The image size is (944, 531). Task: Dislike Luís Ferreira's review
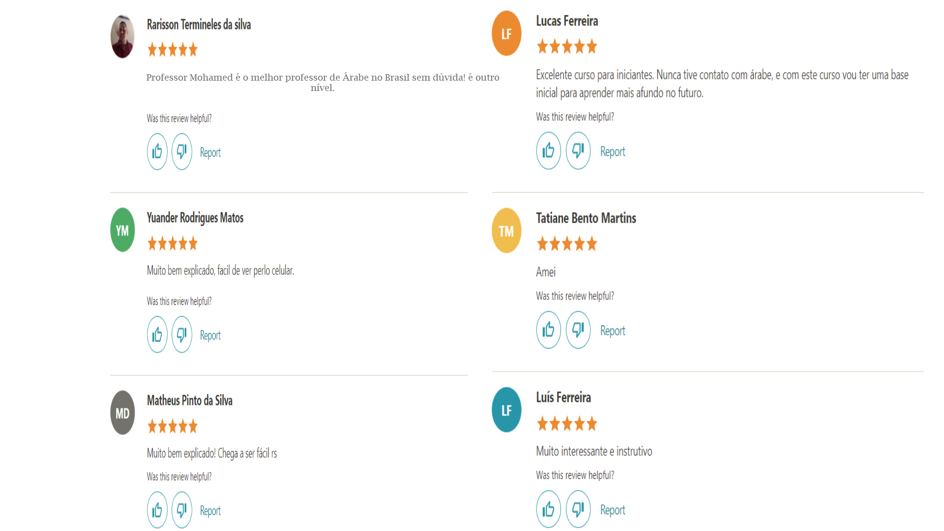click(578, 509)
